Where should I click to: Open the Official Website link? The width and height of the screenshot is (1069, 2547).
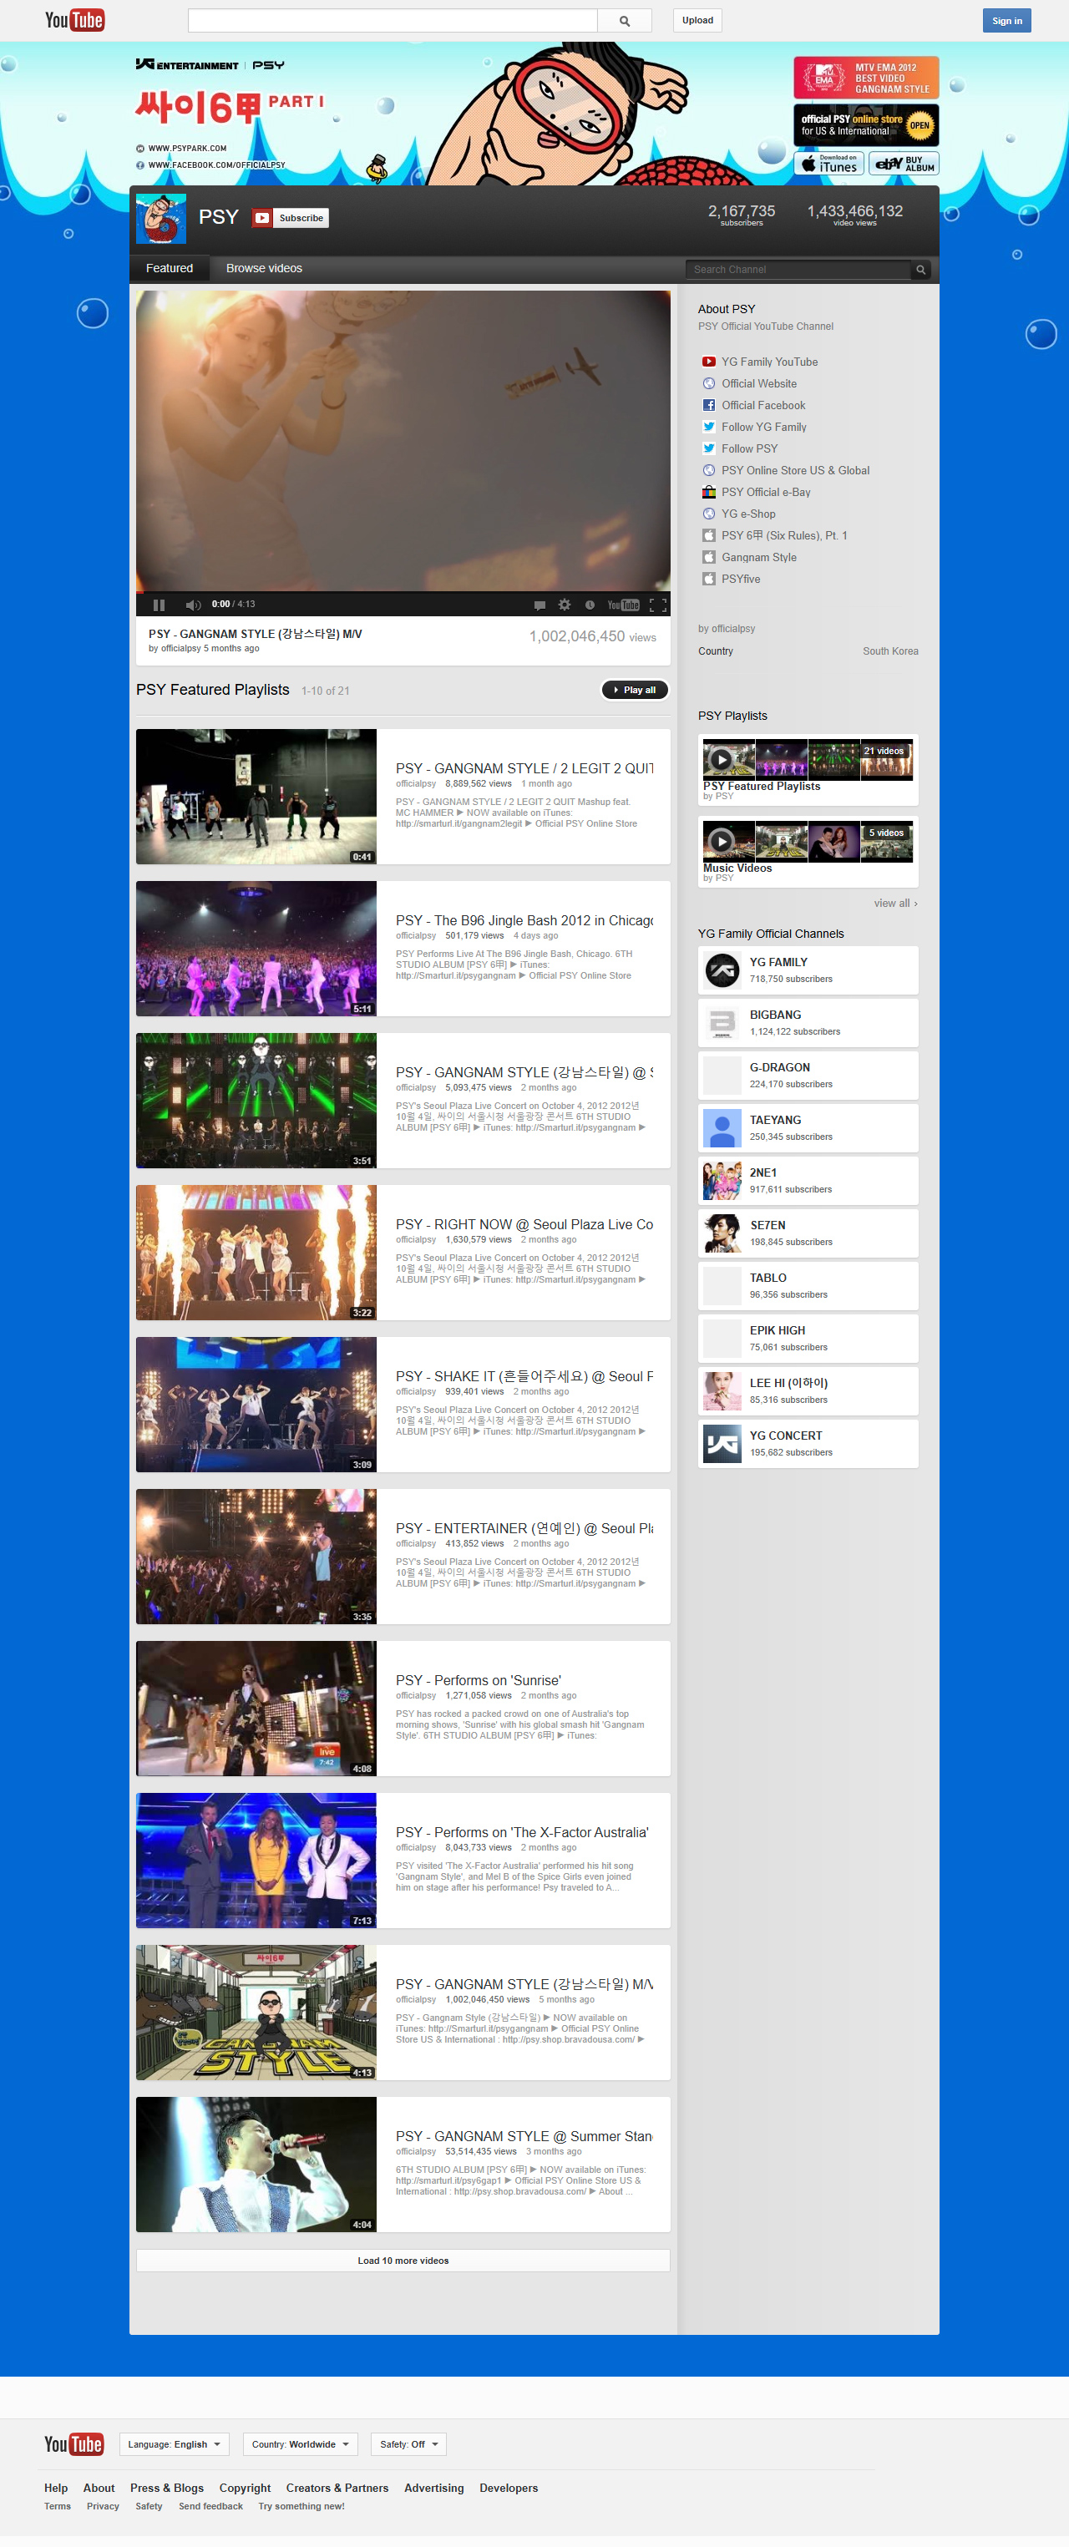(x=758, y=383)
